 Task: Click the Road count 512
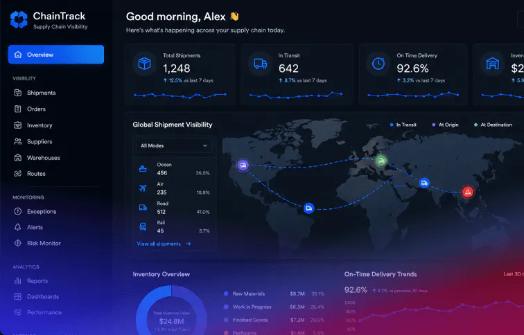(x=161, y=212)
